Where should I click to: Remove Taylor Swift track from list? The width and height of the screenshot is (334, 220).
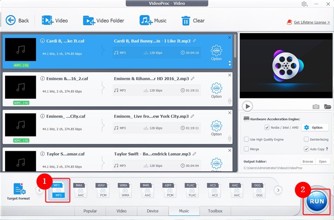(x=230, y=150)
